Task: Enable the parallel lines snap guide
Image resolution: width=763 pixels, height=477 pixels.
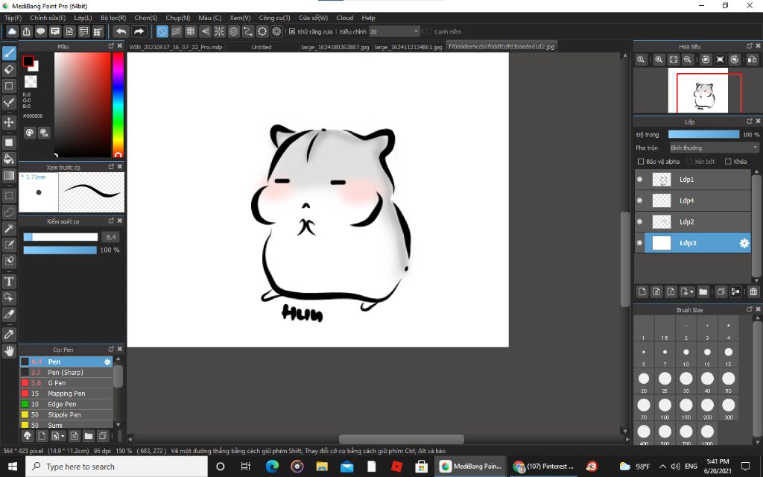Action: 176,31
